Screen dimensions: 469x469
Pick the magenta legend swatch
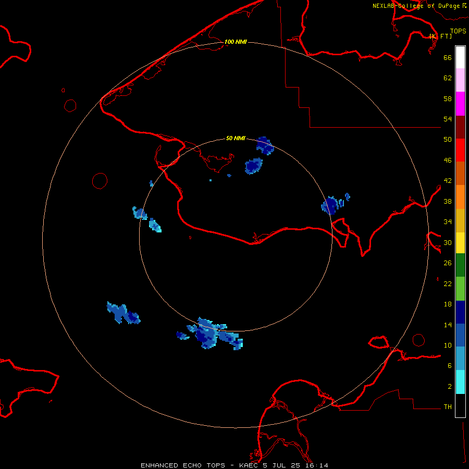click(x=460, y=104)
